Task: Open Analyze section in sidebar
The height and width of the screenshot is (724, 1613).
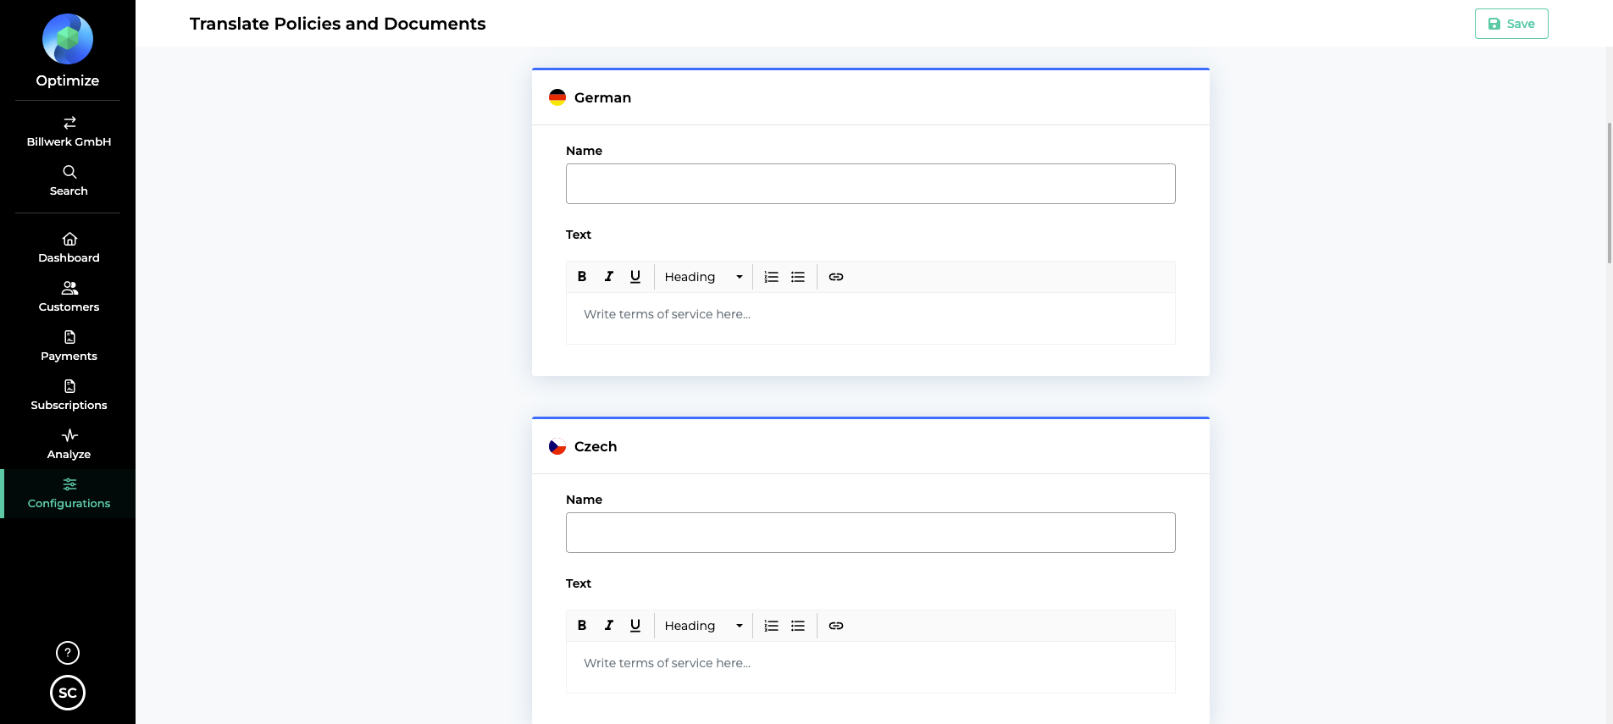Action: pyautogui.click(x=69, y=445)
